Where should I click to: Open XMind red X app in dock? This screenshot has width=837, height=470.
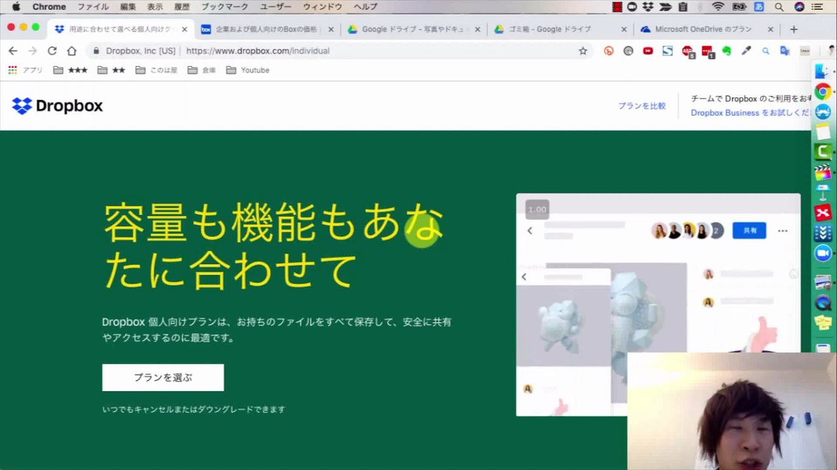823,212
